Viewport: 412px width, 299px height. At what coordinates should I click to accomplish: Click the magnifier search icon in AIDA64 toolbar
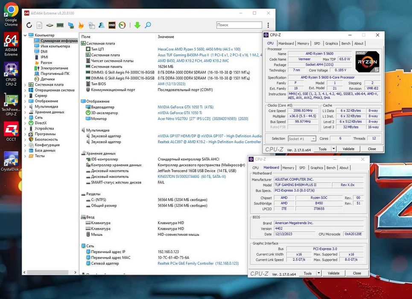[148, 25]
